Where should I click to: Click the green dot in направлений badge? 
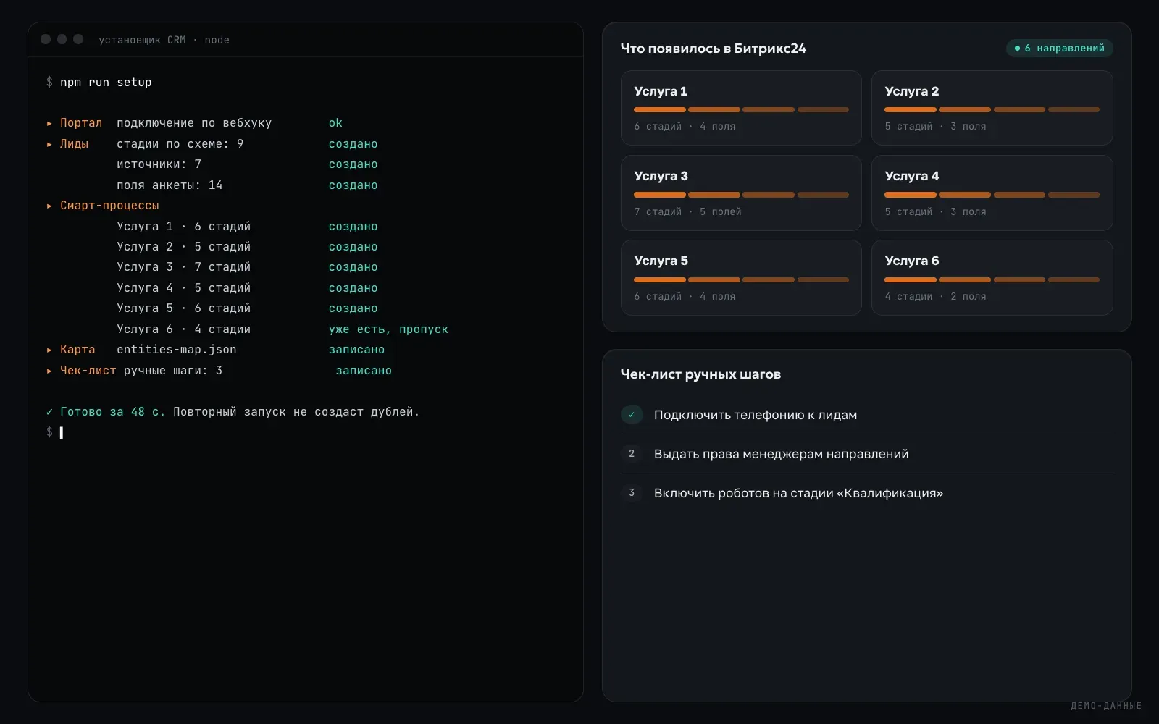pyautogui.click(x=1017, y=49)
